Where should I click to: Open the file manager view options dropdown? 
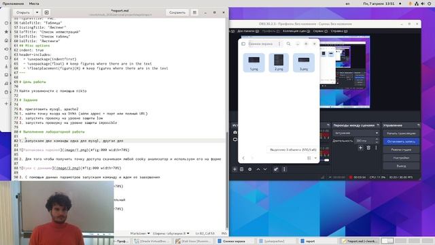click(x=315, y=158)
